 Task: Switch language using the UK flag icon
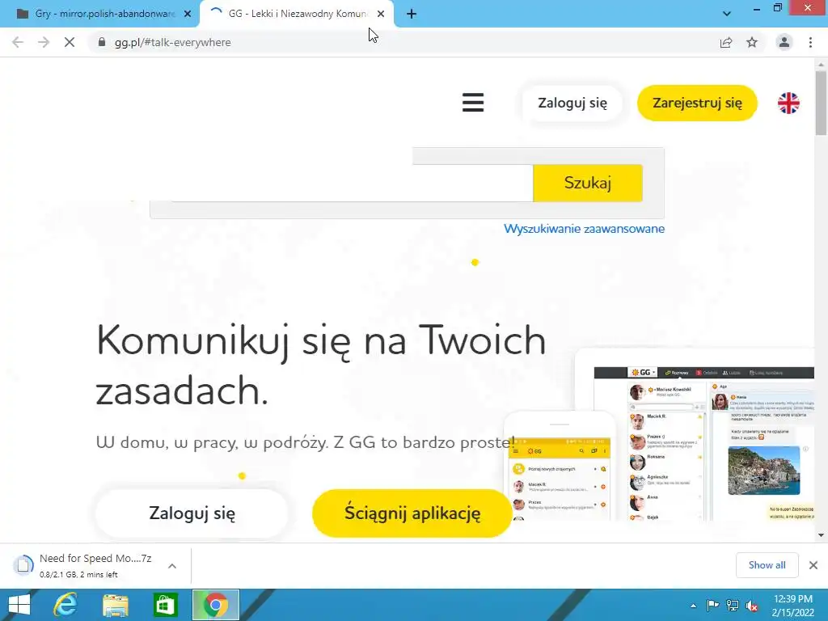point(788,103)
